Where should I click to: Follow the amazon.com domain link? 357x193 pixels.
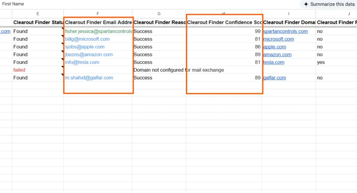[x=277, y=55]
